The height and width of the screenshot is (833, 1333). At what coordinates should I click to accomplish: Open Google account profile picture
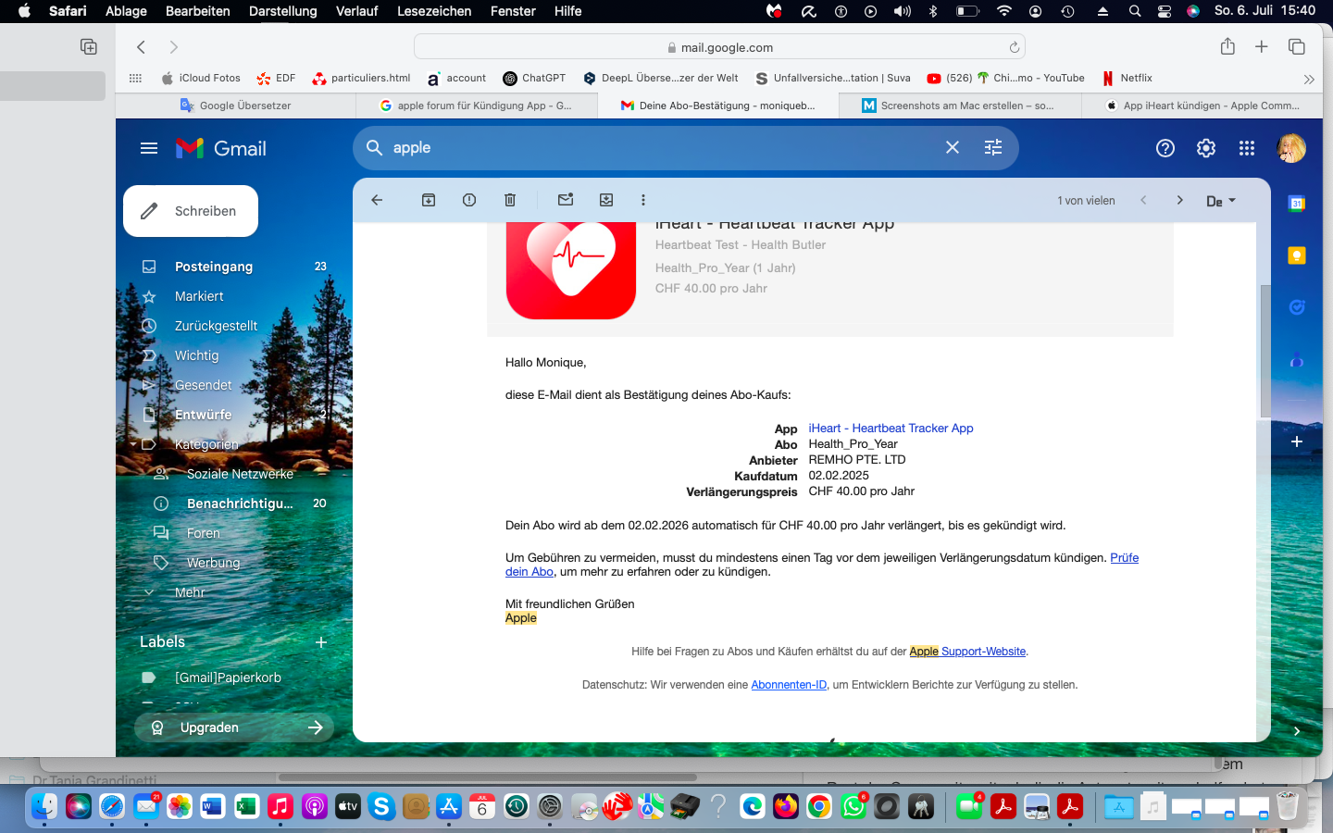click(x=1291, y=148)
